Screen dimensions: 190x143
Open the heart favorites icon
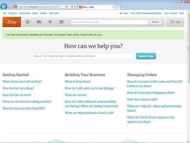click(x=50, y=22)
